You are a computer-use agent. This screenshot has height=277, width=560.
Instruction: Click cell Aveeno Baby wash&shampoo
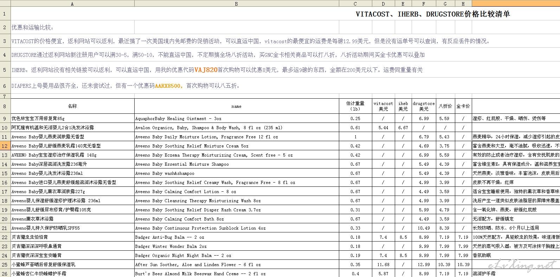coord(237,173)
